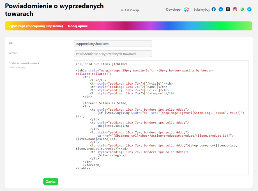Click the 'Szablon powiadomienia' label
Screen dimensions: 258x191
(x=24, y=63)
